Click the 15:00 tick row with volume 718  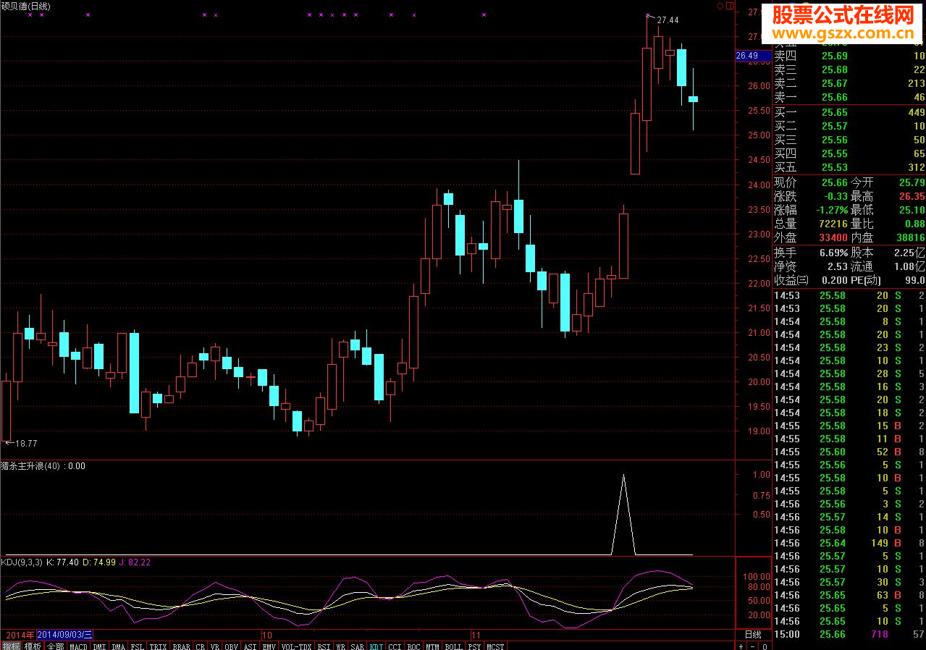849,634
